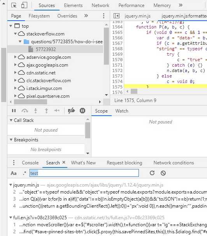Expand adservice.google.com domain

[x=15, y=57]
